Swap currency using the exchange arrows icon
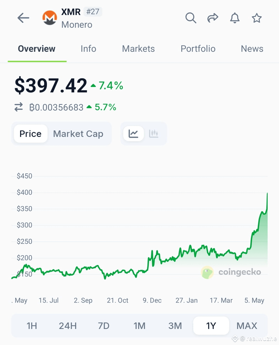The image size is (279, 345). (19, 107)
